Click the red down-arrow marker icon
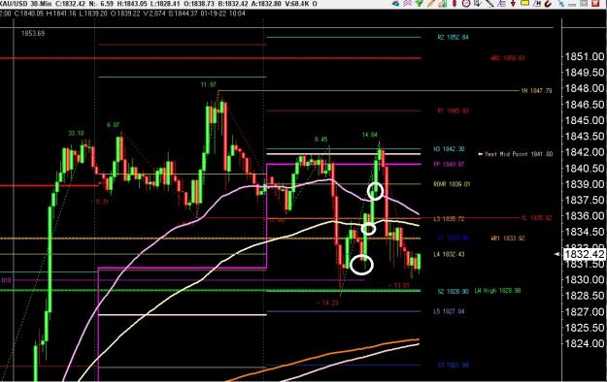The width and height of the screenshot is (607, 382). 514,4
